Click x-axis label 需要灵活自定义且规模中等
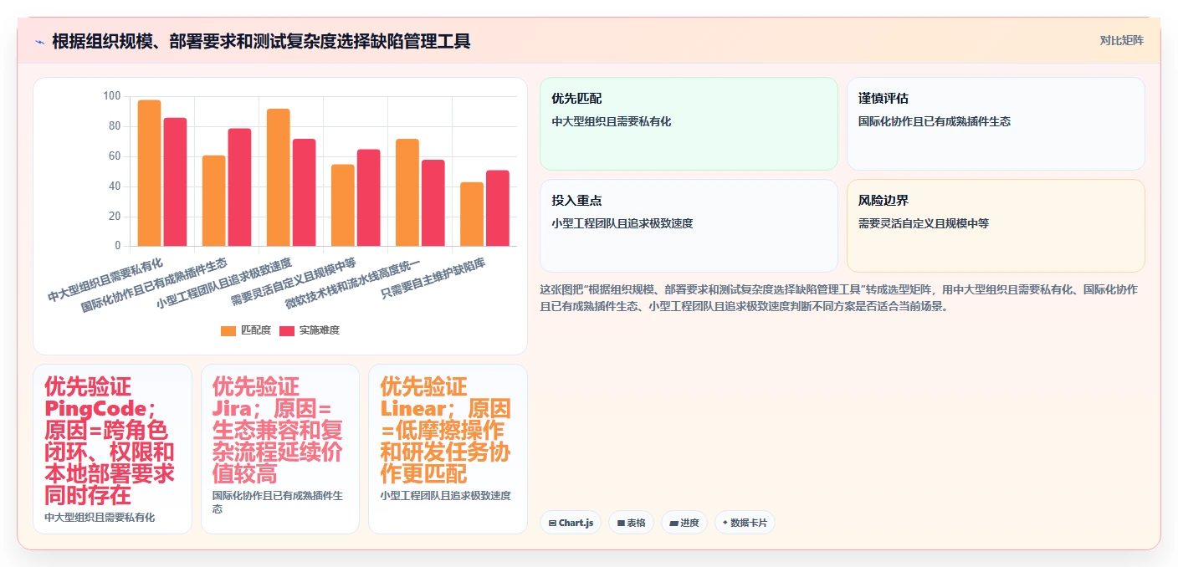Screen dimensions: 1178x567 click(294, 282)
